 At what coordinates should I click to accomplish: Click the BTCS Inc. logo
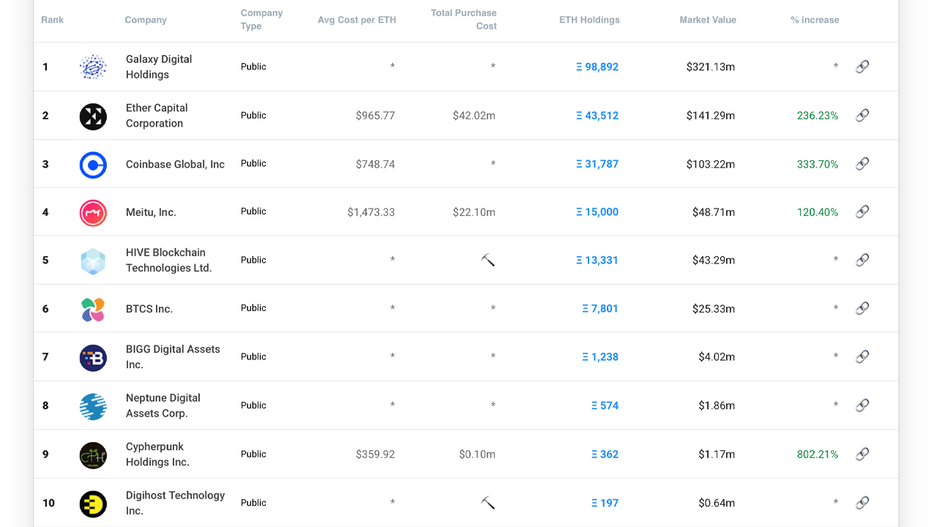[93, 310]
